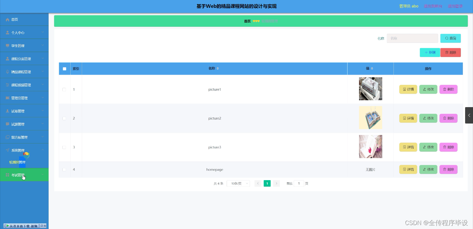Open the 10条/页 page size dropdown
Screen dimensions: 473x229
[x=238, y=183]
